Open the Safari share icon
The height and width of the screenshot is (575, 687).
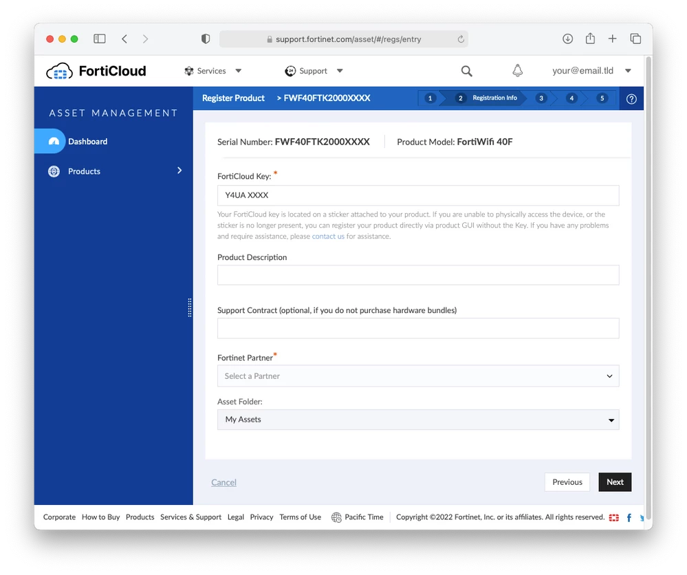590,39
